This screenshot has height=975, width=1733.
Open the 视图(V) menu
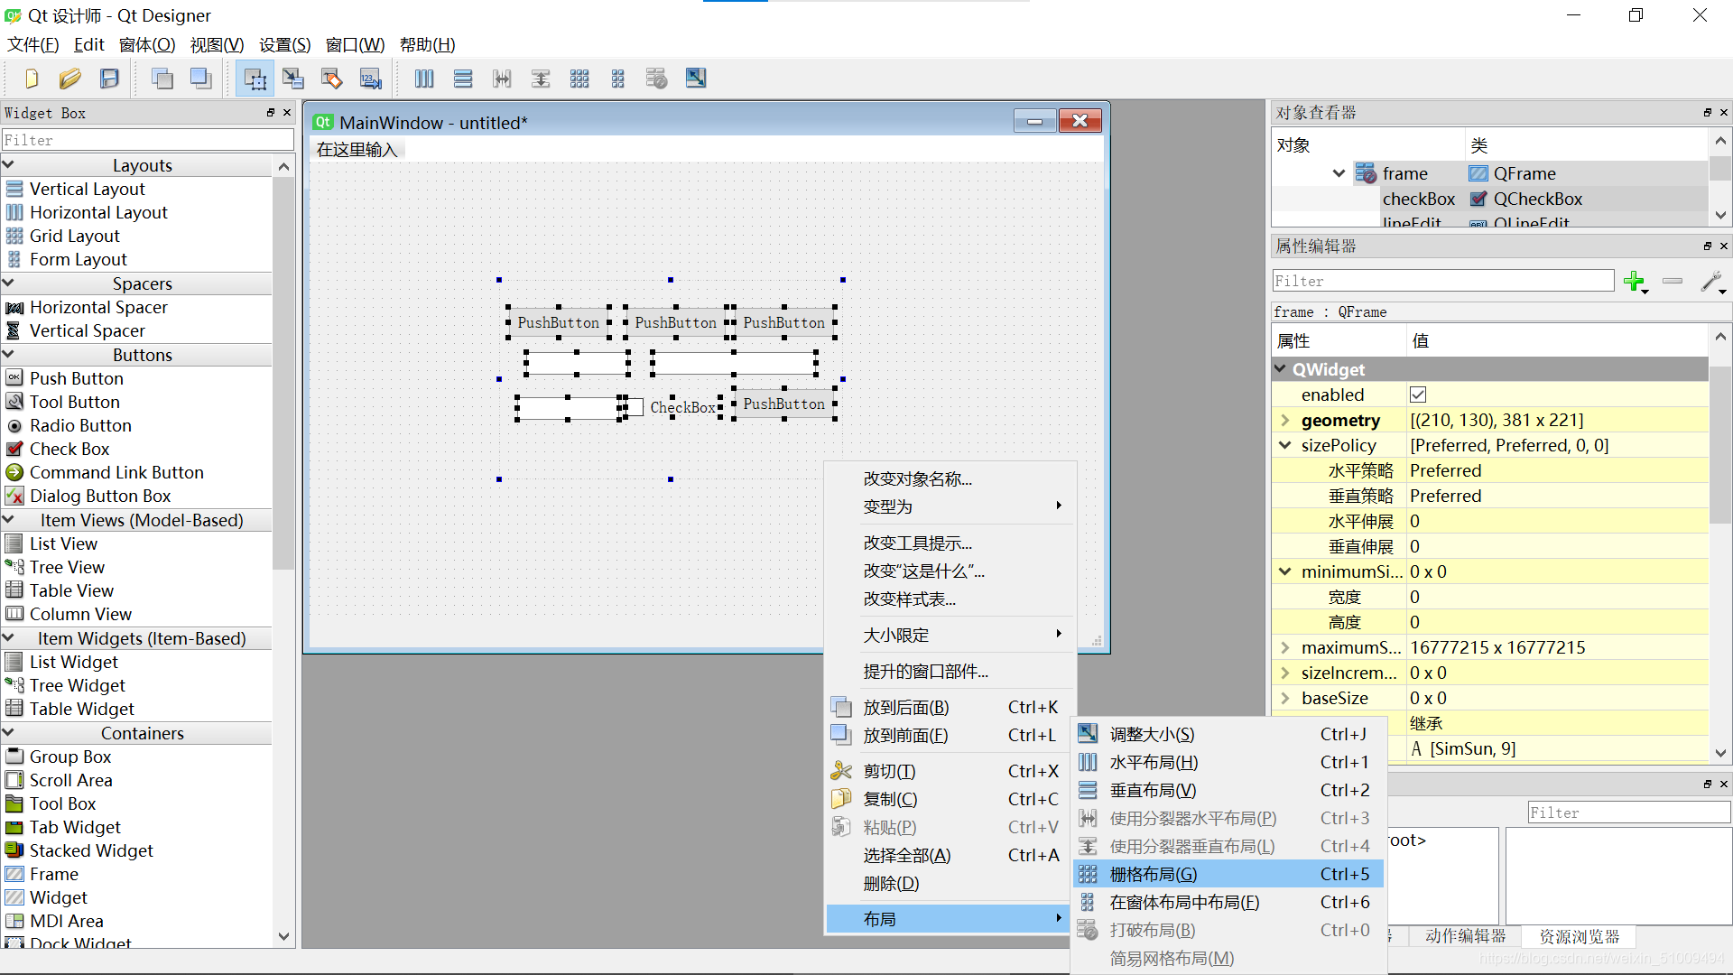click(217, 44)
